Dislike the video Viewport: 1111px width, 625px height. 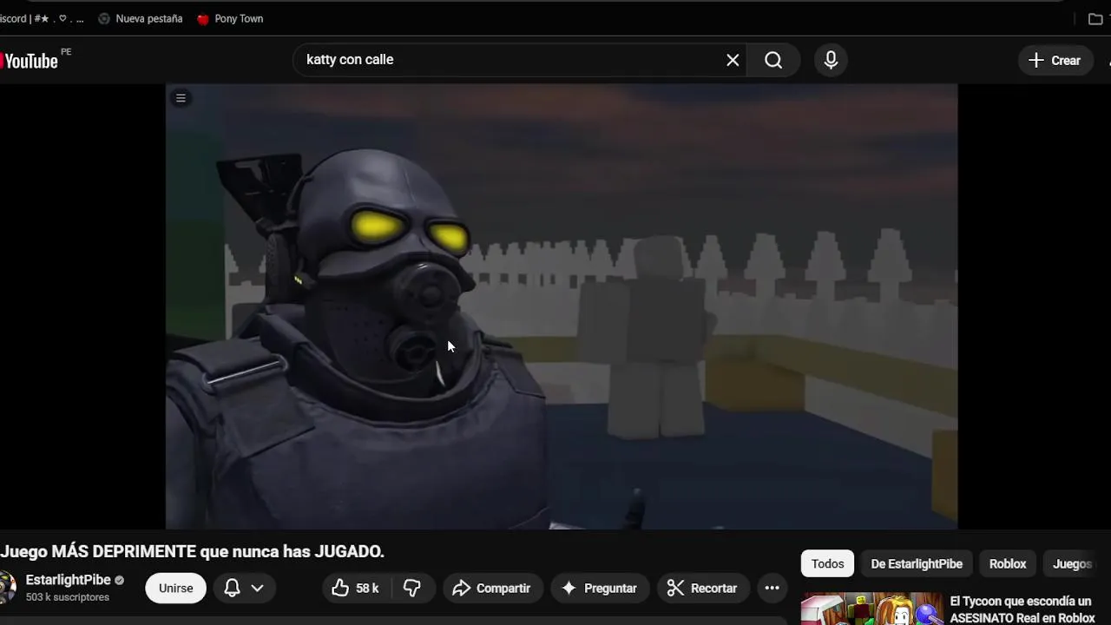(x=412, y=588)
